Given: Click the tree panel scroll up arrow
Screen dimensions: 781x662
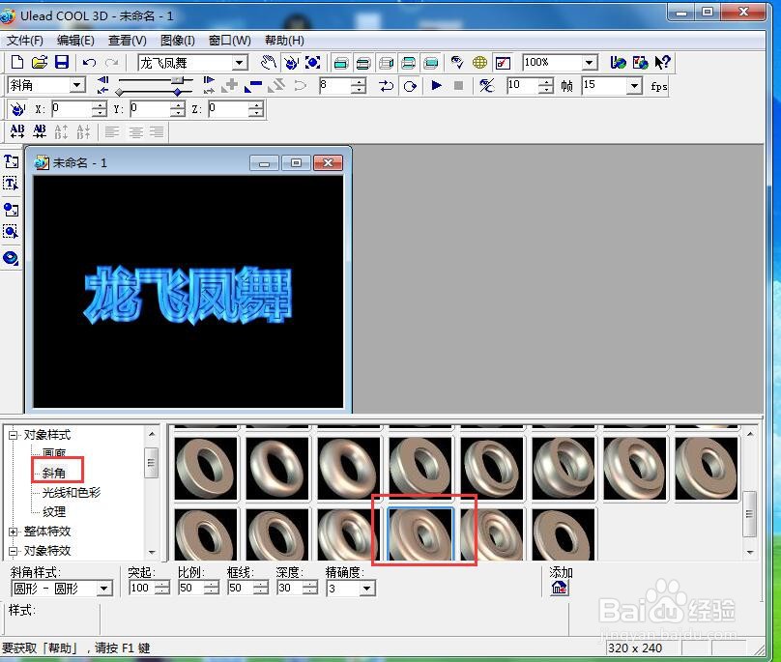Looking at the screenshot, I should coord(152,434).
